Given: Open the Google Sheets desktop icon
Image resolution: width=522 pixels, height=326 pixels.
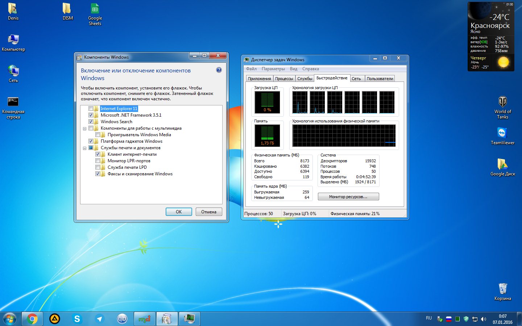Looking at the screenshot, I should click(95, 9).
